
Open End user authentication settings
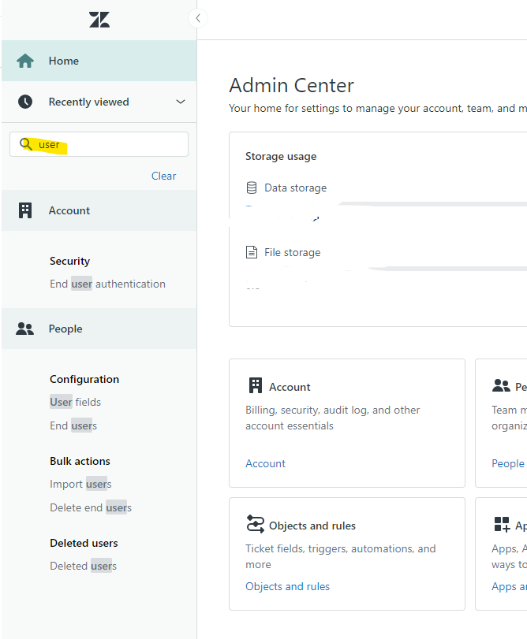(x=107, y=284)
